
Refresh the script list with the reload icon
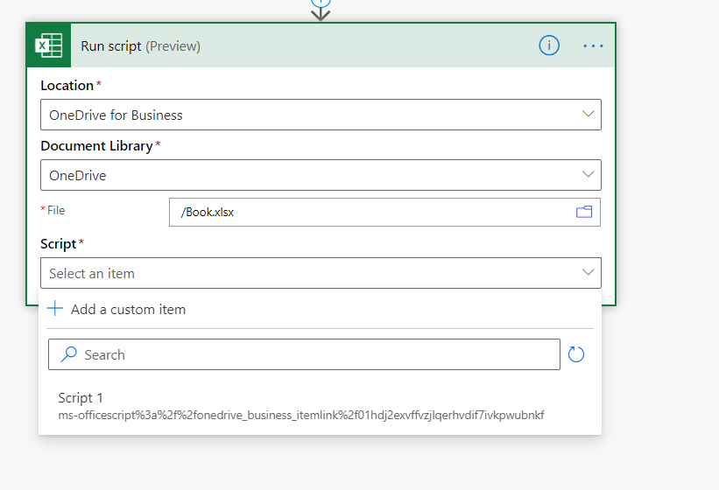(x=576, y=354)
